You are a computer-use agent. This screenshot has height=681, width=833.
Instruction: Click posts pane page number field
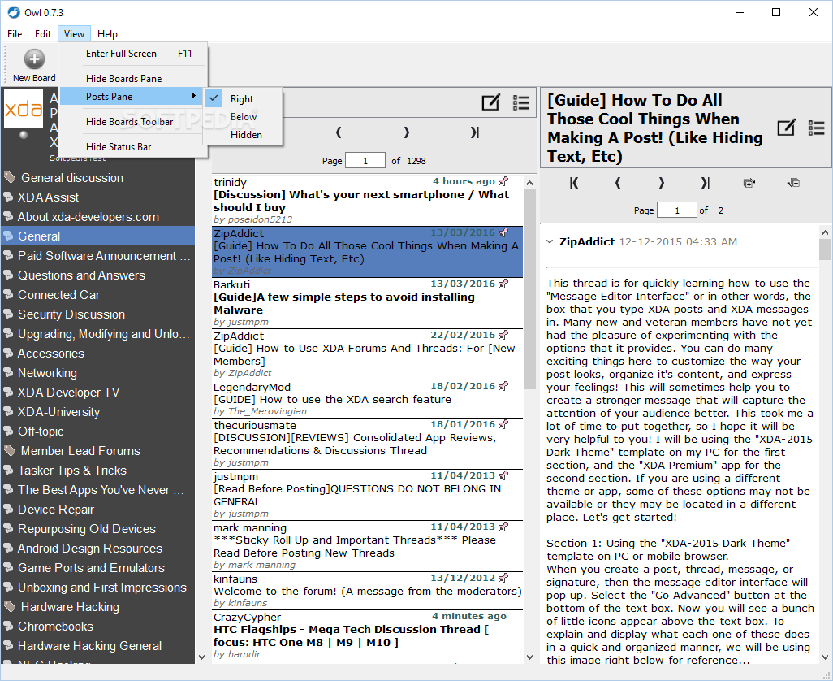click(677, 210)
